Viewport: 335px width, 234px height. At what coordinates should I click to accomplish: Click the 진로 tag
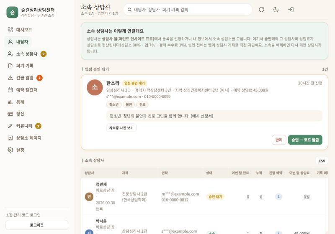pos(142,104)
